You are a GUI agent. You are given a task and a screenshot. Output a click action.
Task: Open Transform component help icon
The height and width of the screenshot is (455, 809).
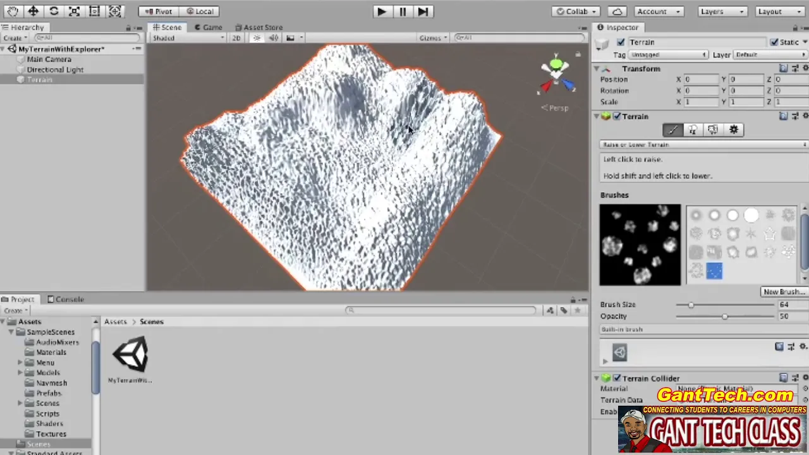coord(784,68)
